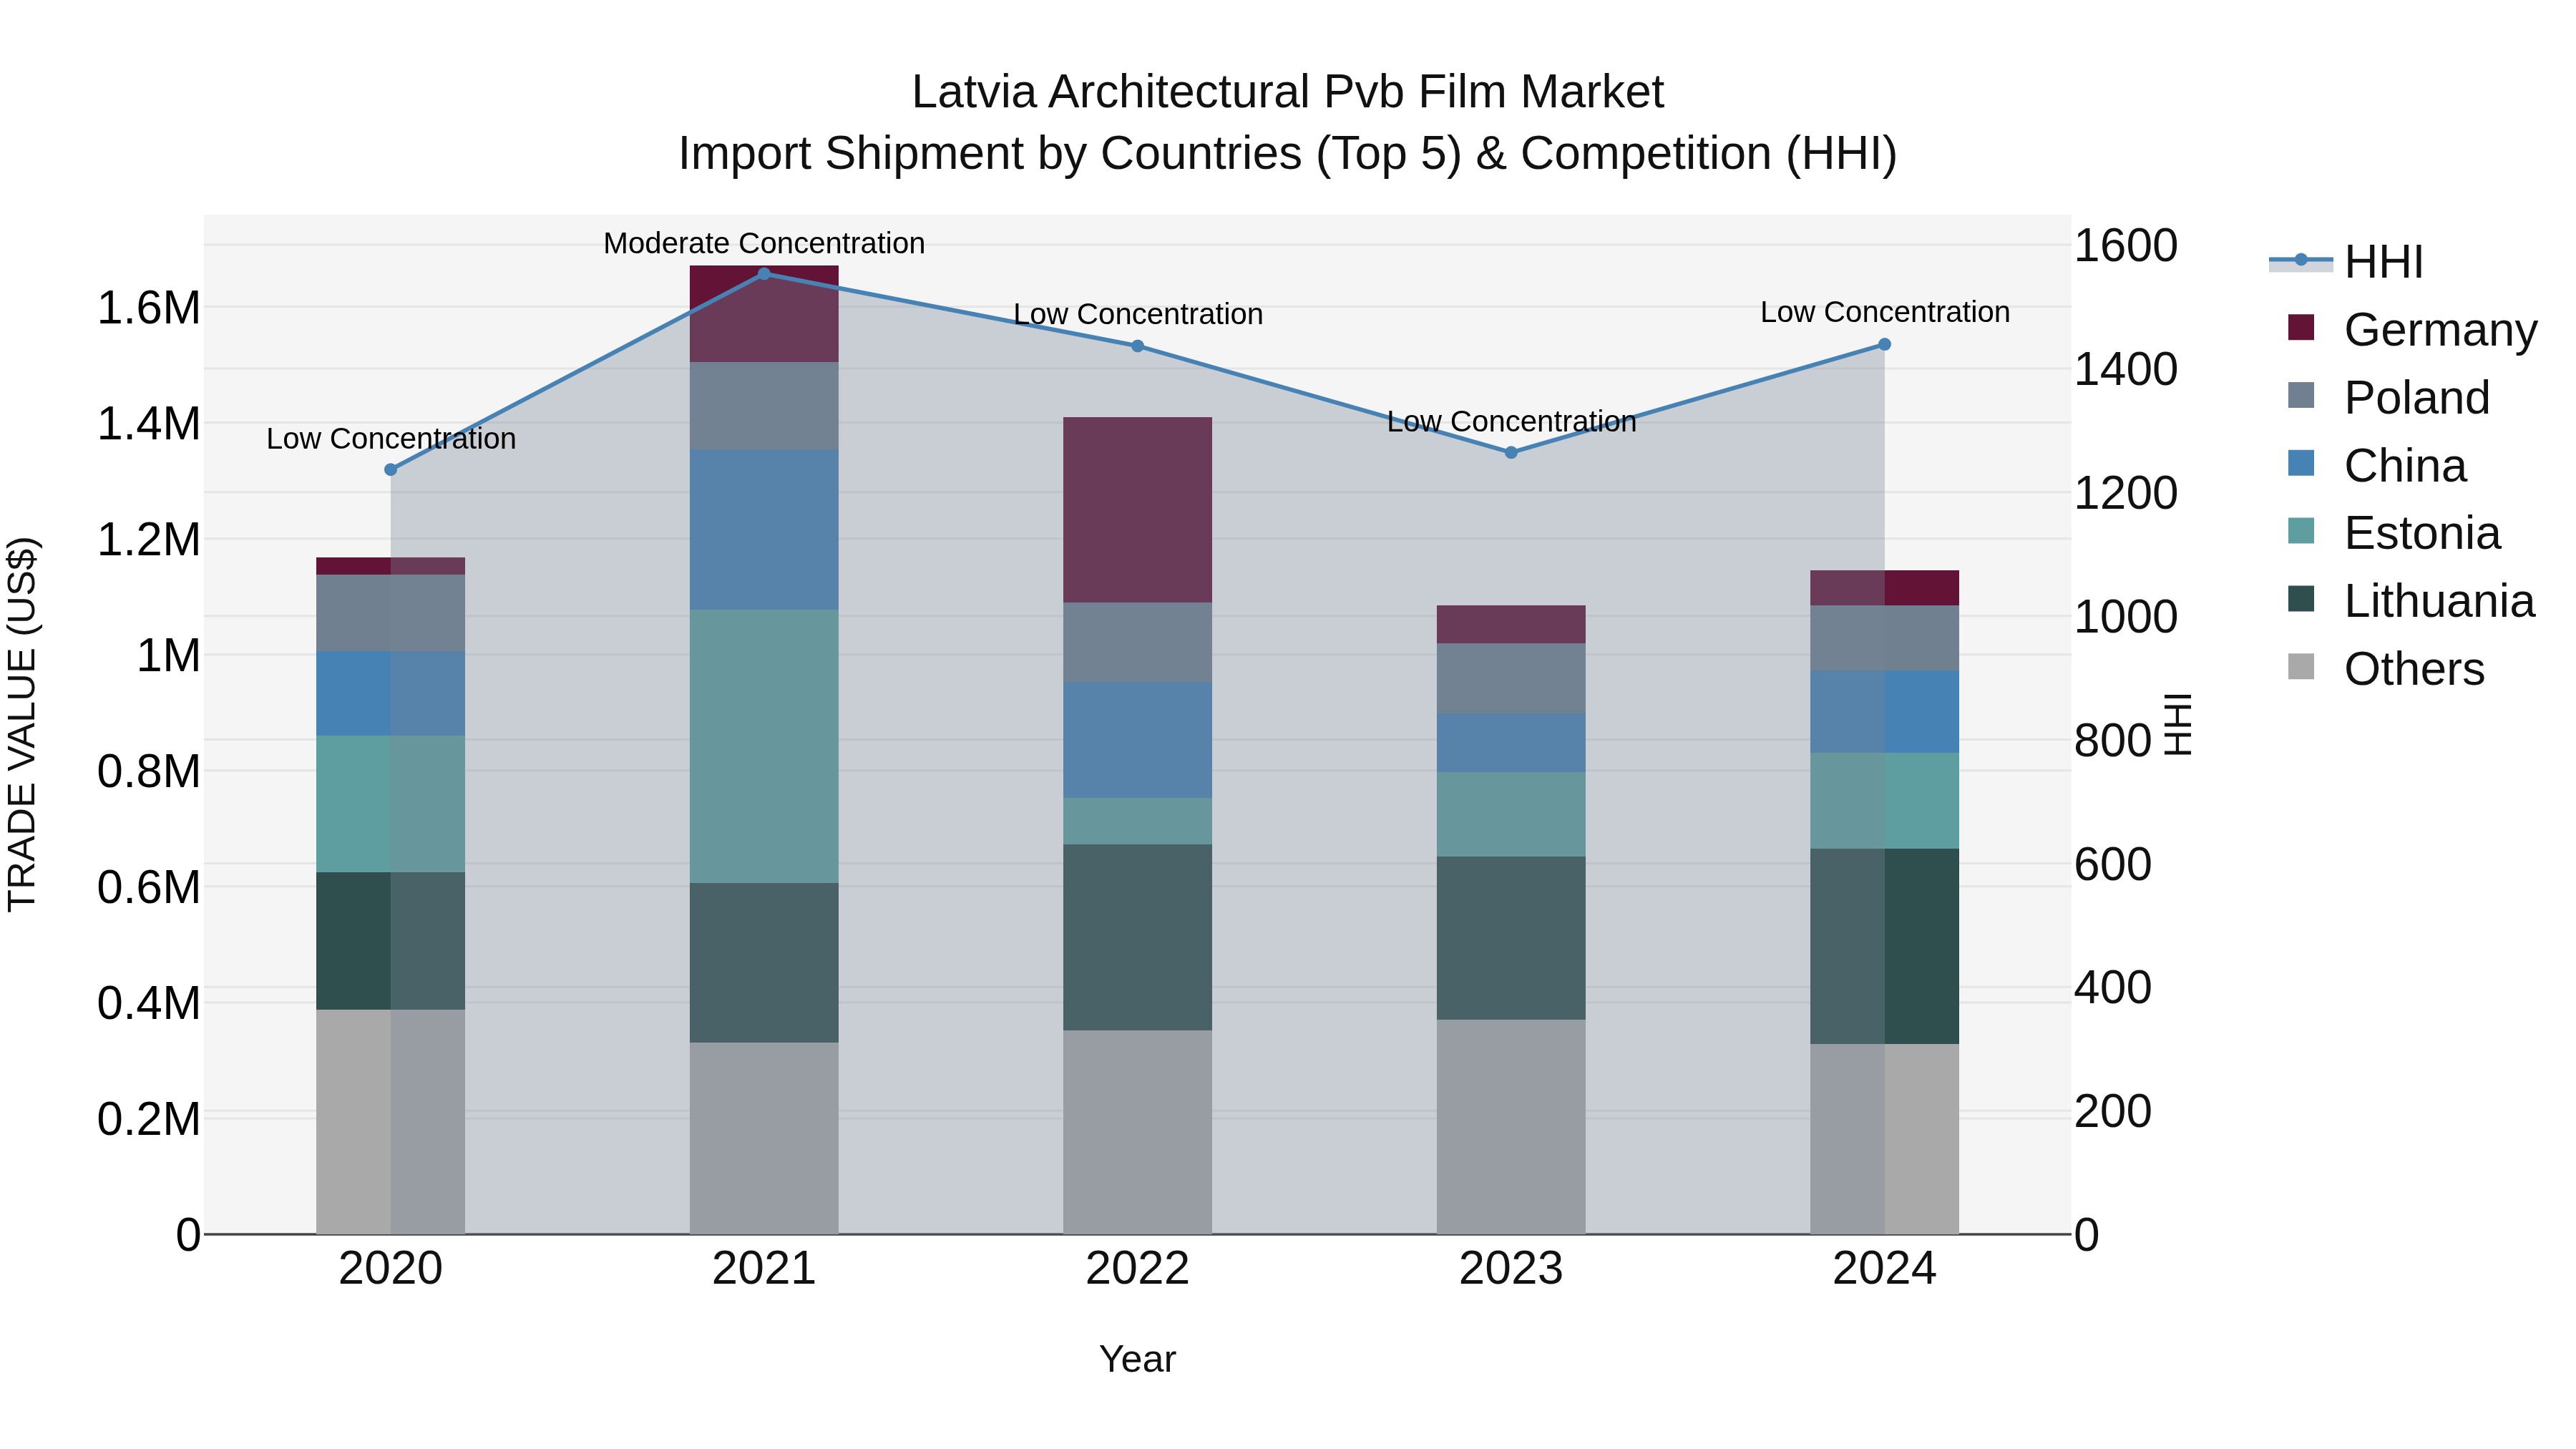
Task: Click the 2022 Others bar segment
Action: click(1137, 1132)
